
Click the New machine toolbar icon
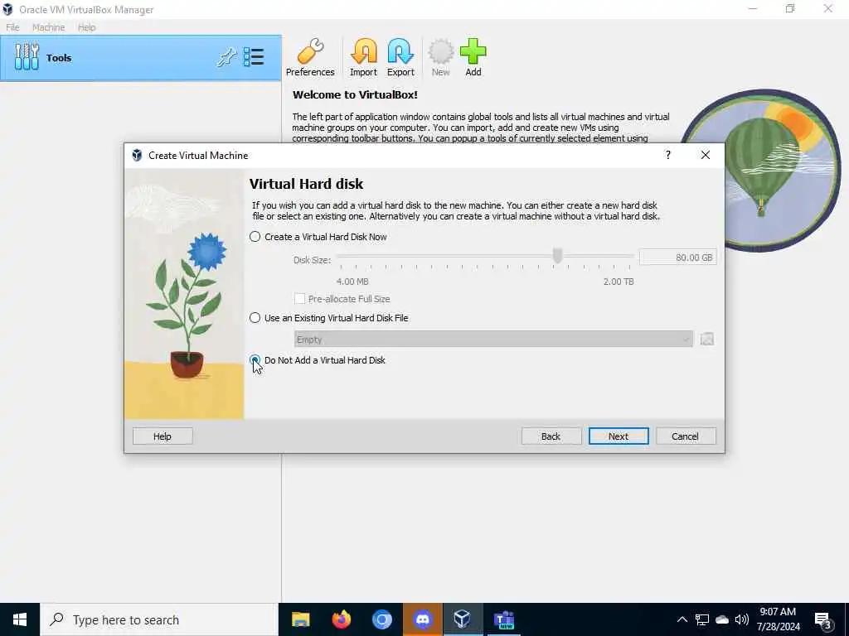pyautogui.click(x=440, y=58)
